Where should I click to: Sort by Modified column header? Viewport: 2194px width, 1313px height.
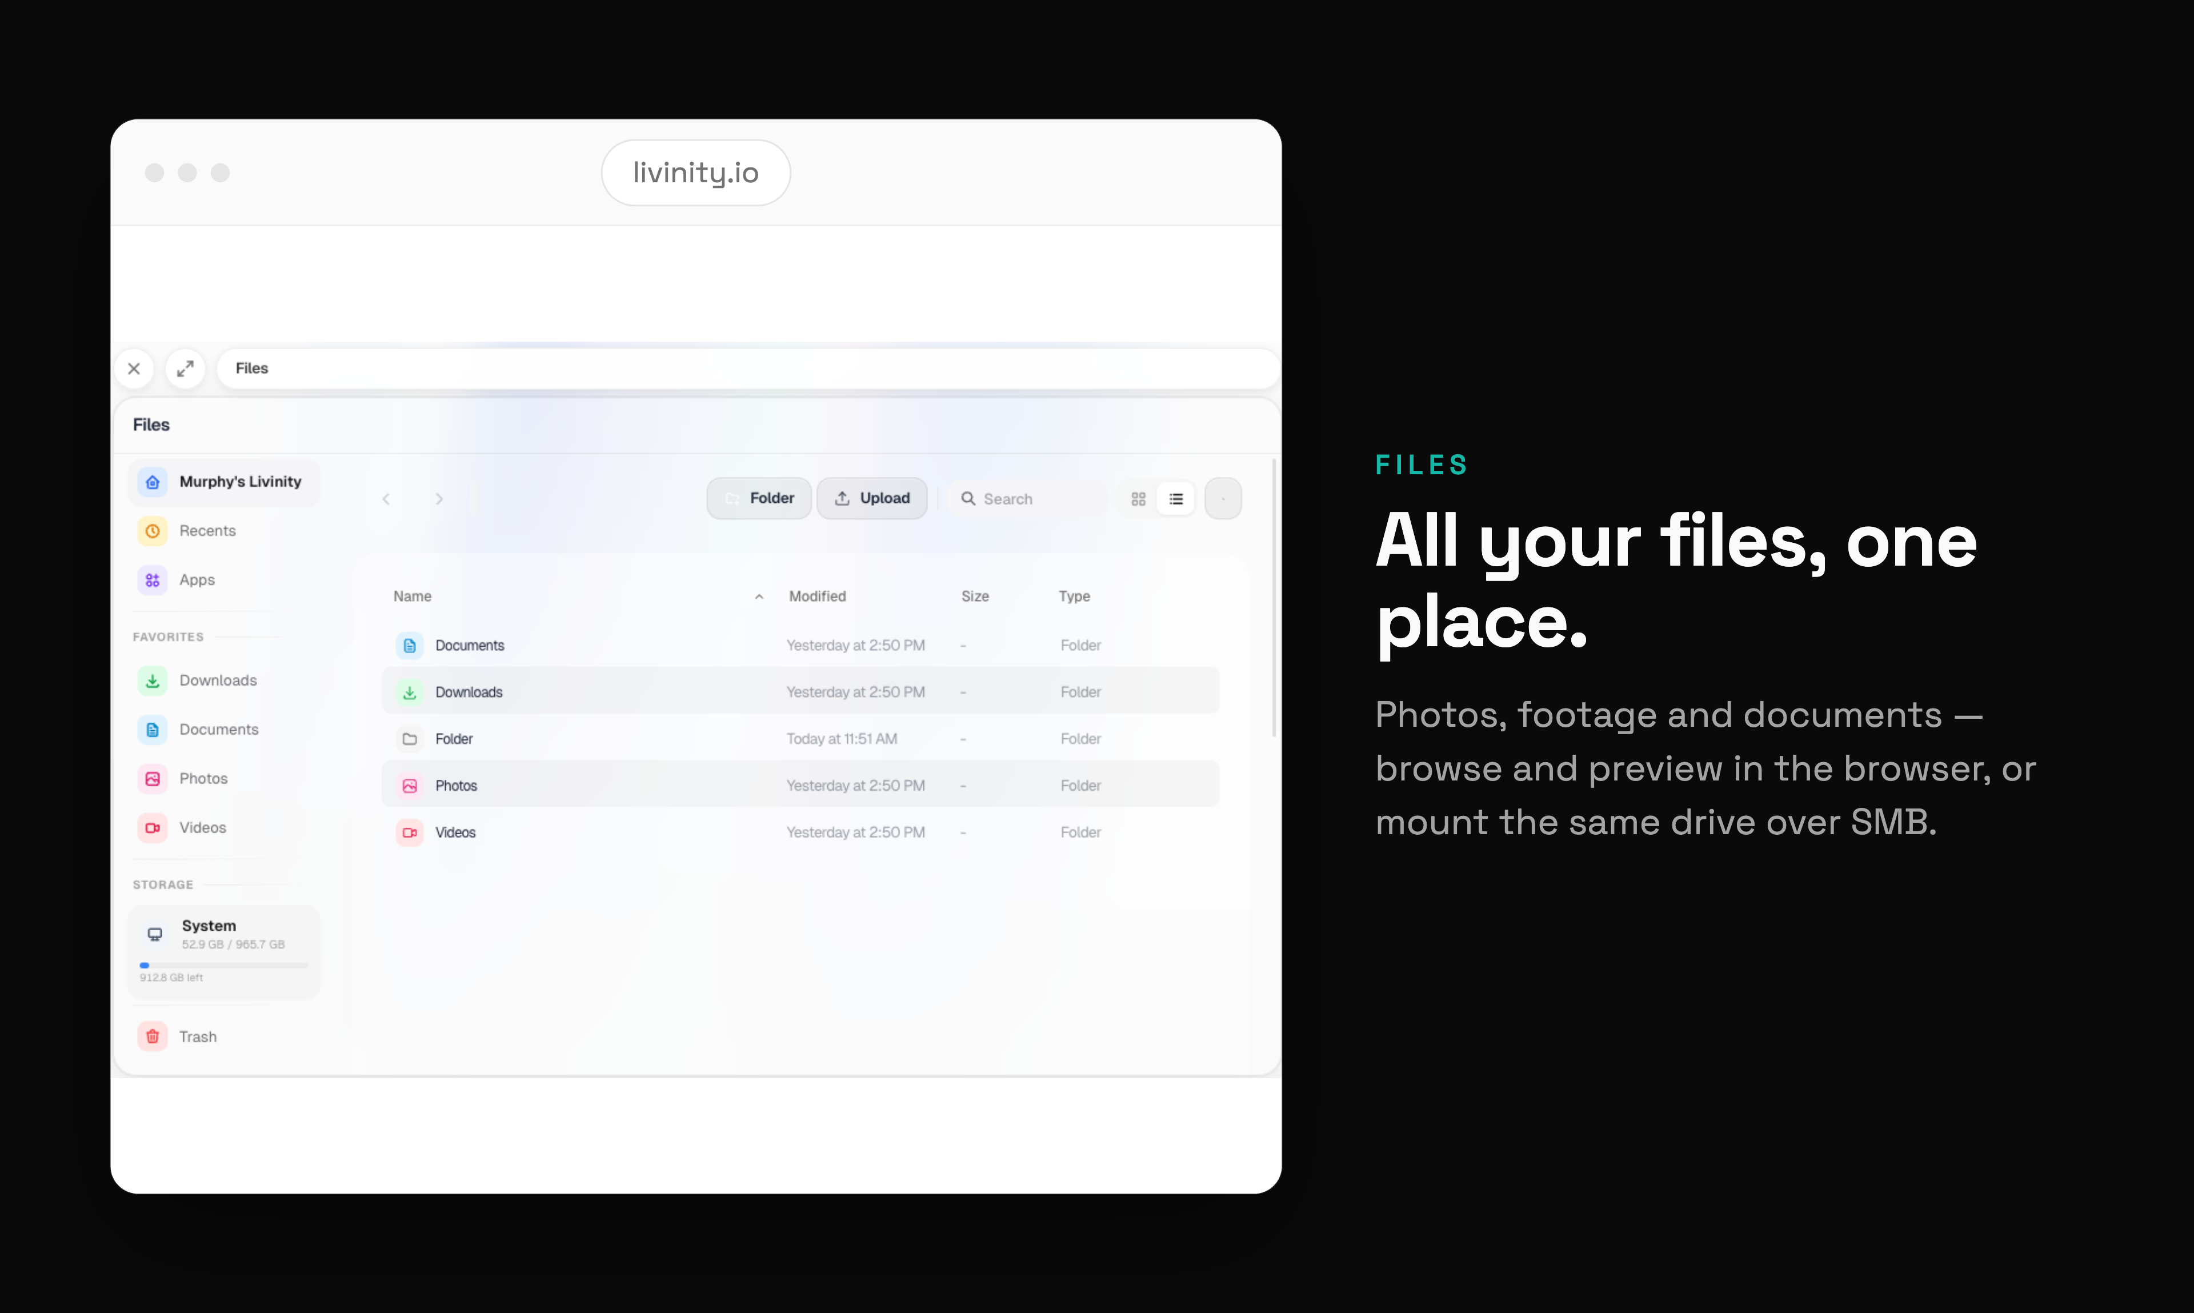818,597
